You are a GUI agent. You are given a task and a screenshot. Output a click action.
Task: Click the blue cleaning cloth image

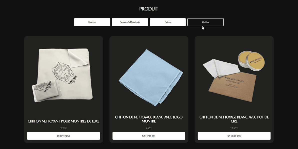151,77
